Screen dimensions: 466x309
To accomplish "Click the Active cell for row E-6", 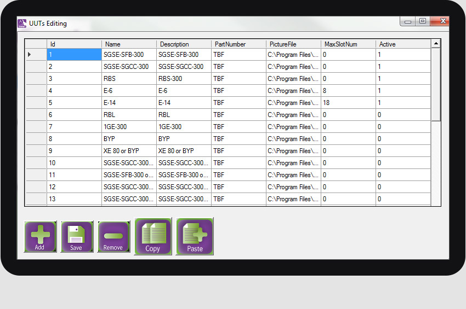I will (x=403, y=91).
